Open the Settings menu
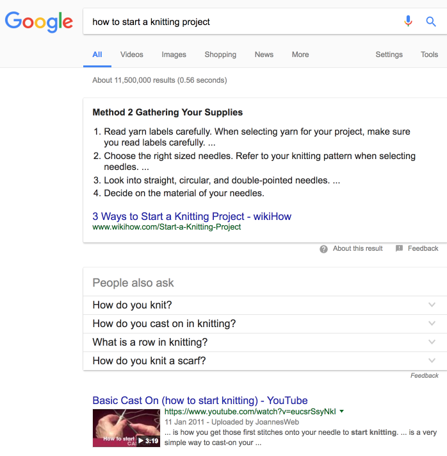Image resolution: width=447 pixels, height=456 pixels. click(x=389, y=55)
